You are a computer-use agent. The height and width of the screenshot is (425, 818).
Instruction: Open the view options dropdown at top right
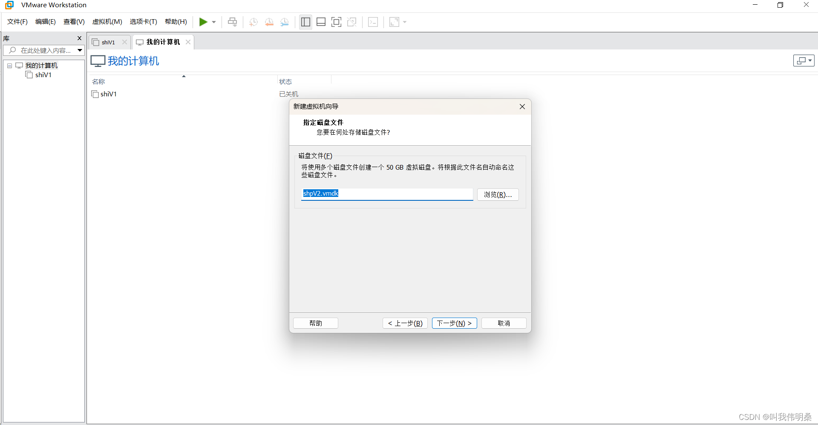click(804, 61)
